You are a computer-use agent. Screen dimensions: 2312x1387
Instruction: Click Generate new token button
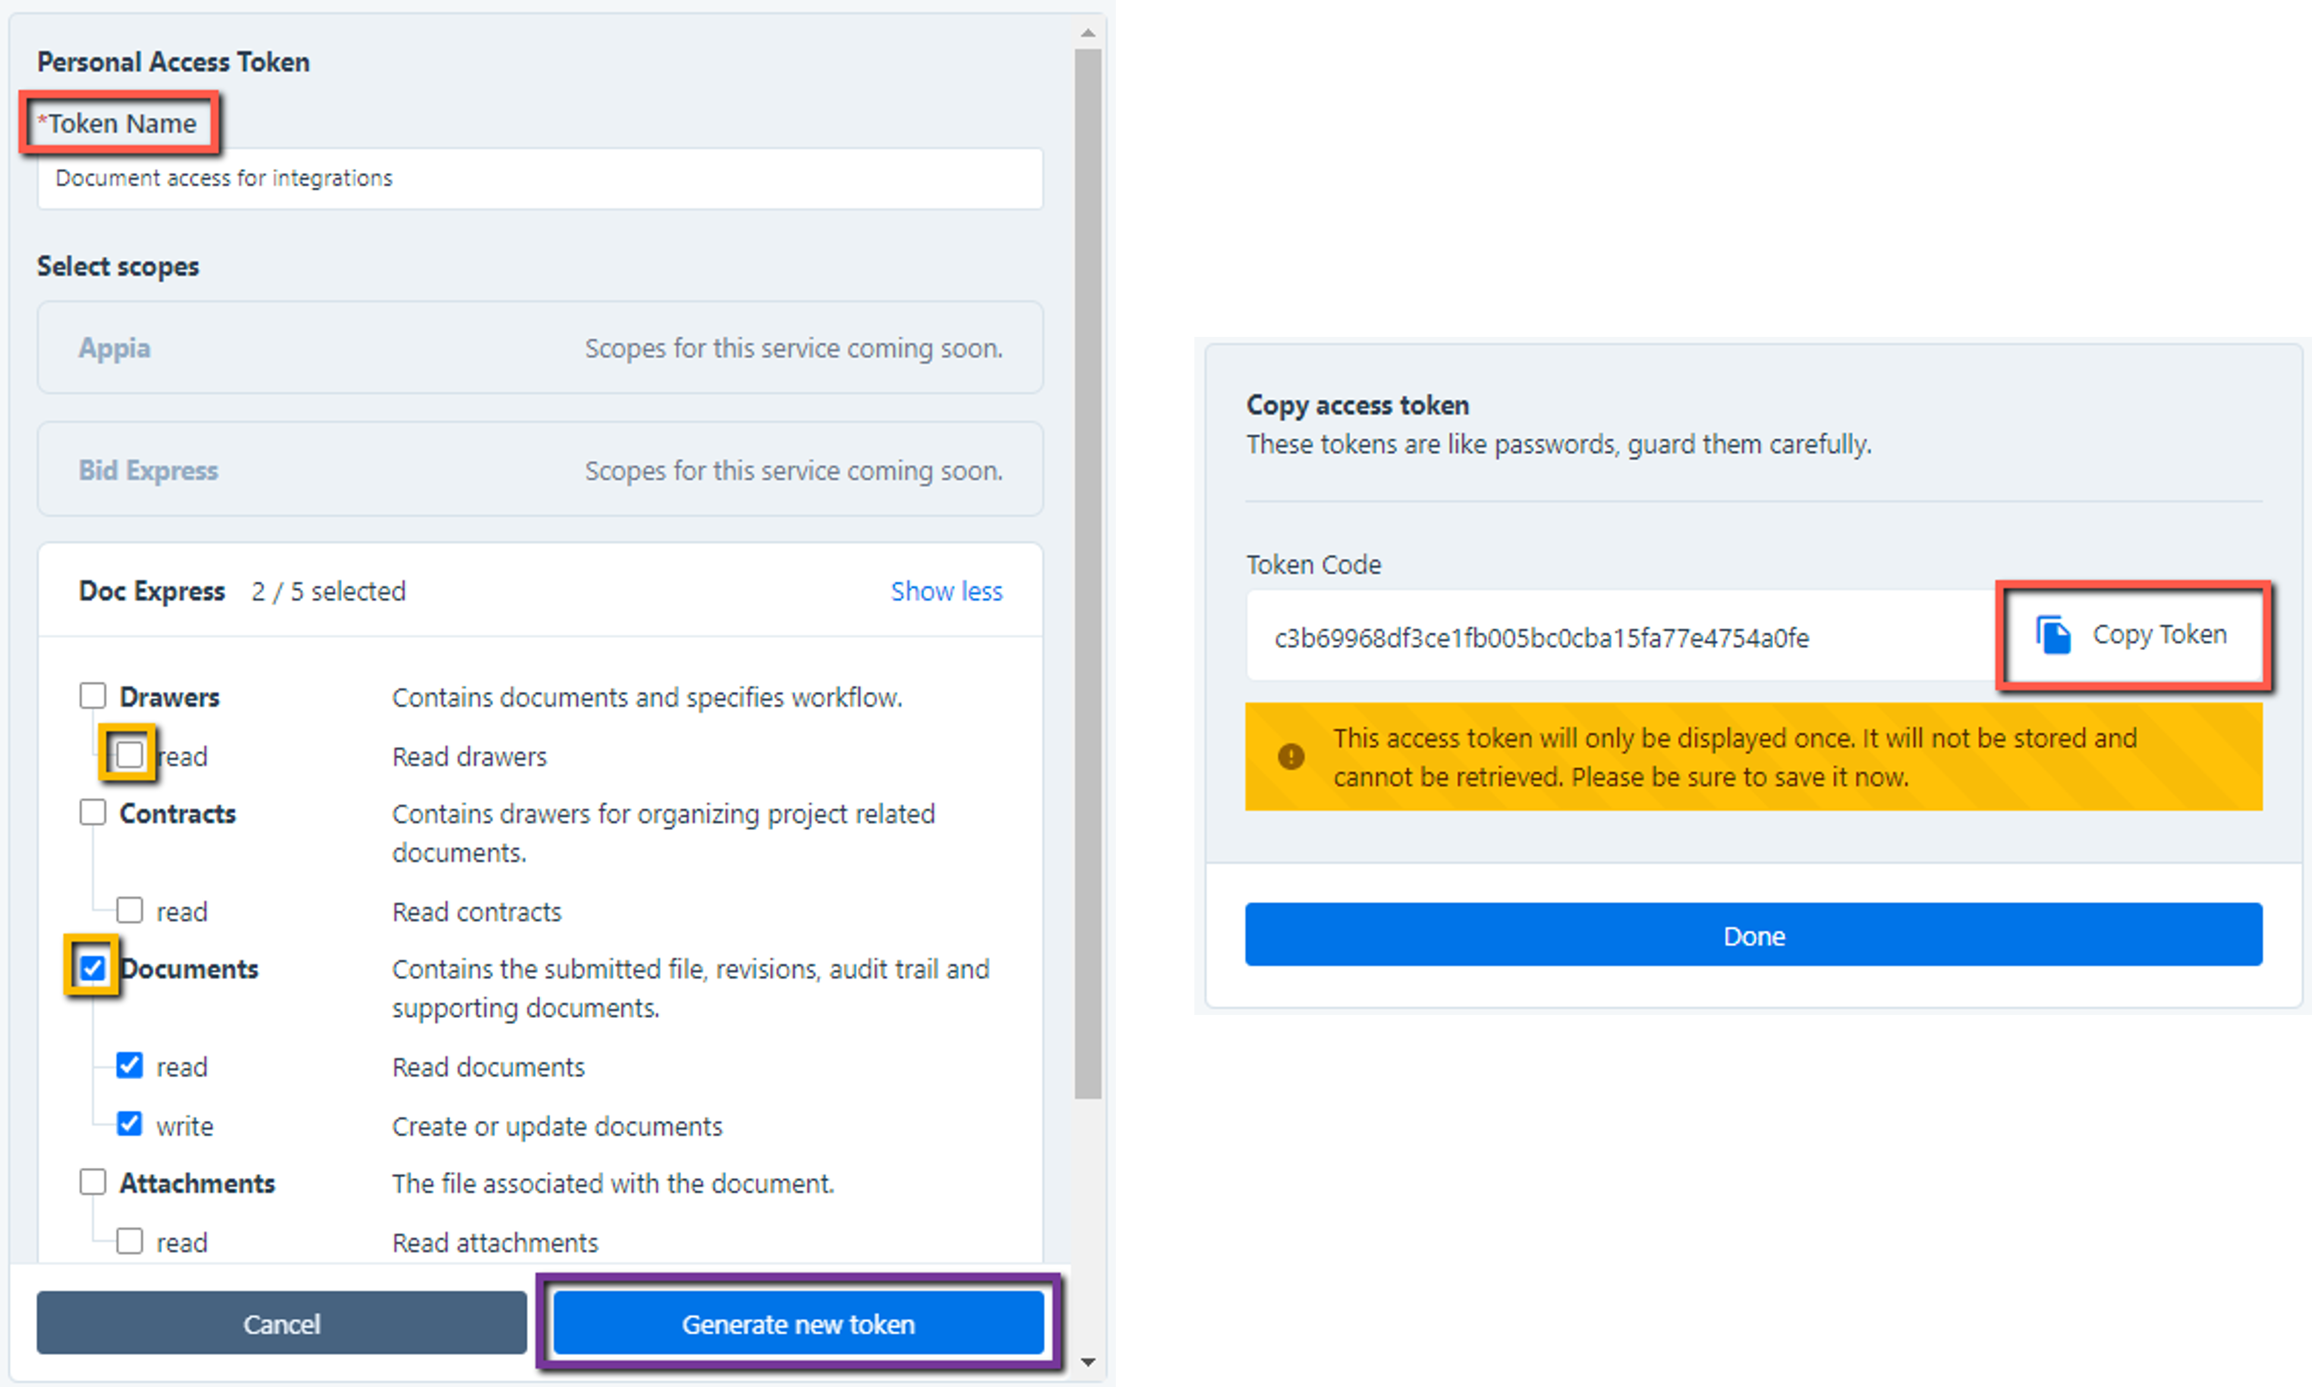[798, 1323]
